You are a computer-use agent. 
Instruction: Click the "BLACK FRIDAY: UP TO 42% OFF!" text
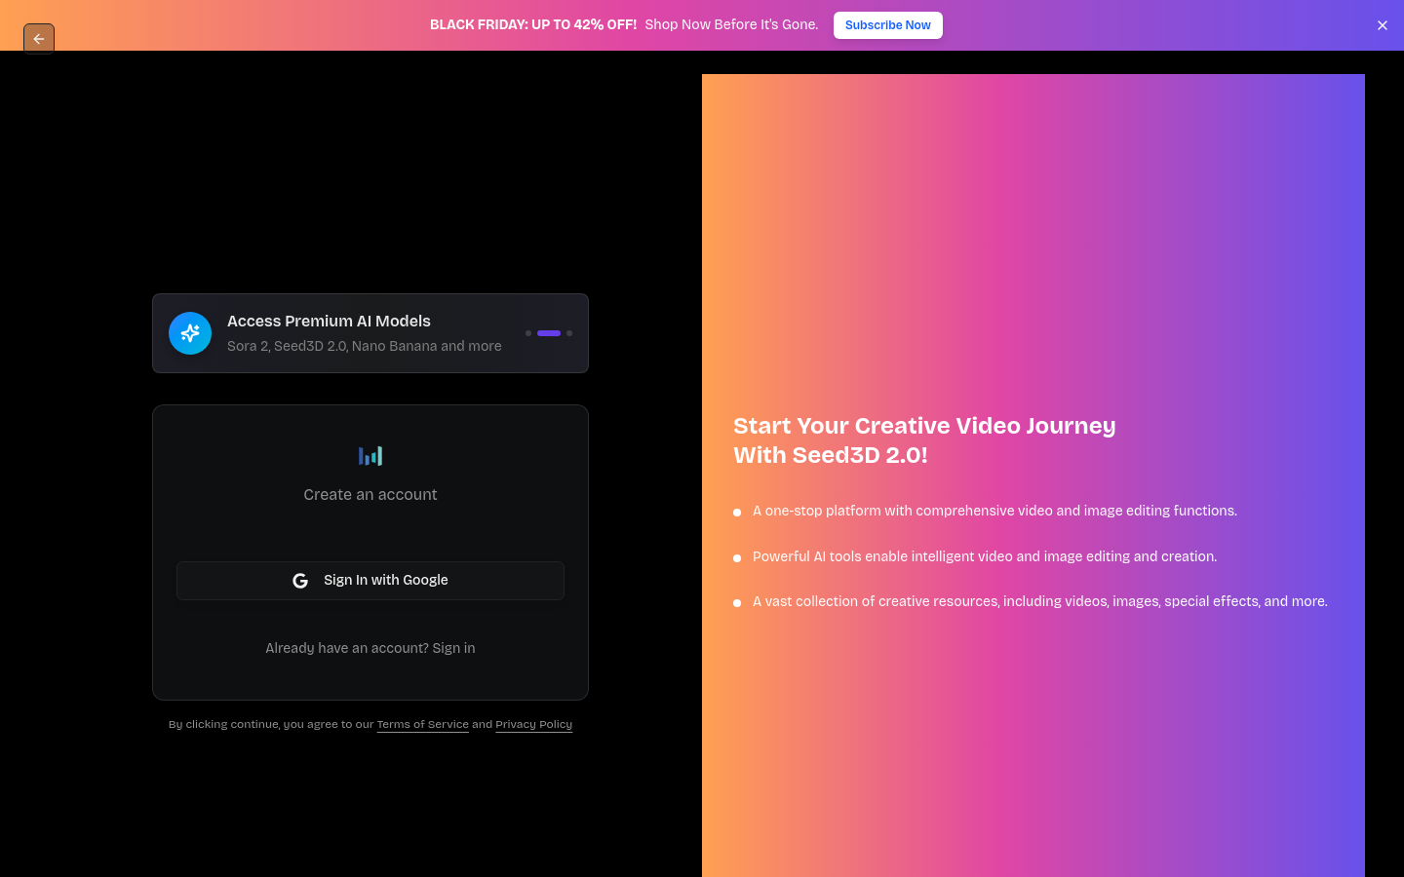point(533,24)
